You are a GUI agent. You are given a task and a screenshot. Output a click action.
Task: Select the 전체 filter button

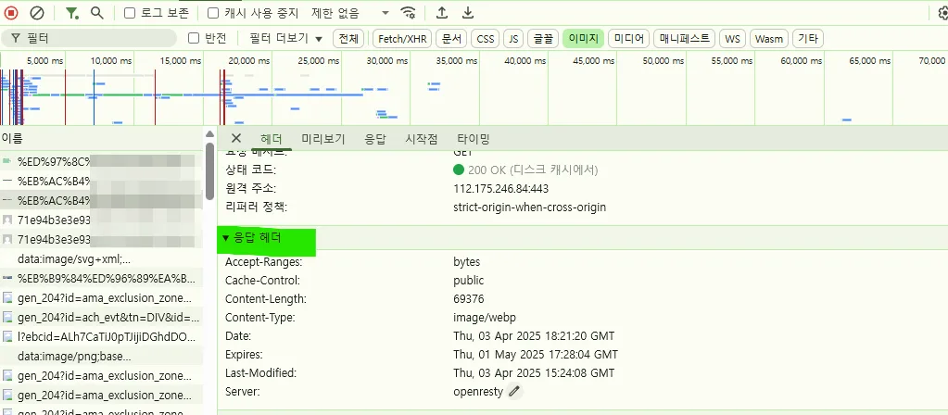pyautogui.click(x=348, y=38)
